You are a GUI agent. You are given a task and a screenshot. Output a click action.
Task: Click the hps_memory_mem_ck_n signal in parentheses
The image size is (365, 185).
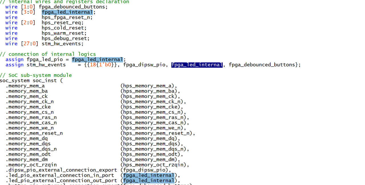[x=153, y=102]
